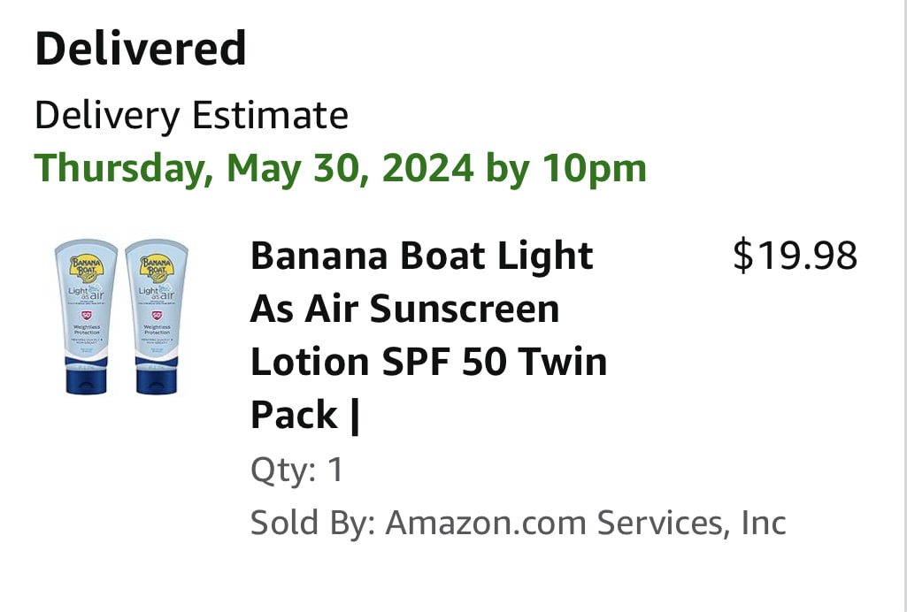The image size is (907, 612).
Task: Click the $19.98 item price
Action: [x=795, y=256]
